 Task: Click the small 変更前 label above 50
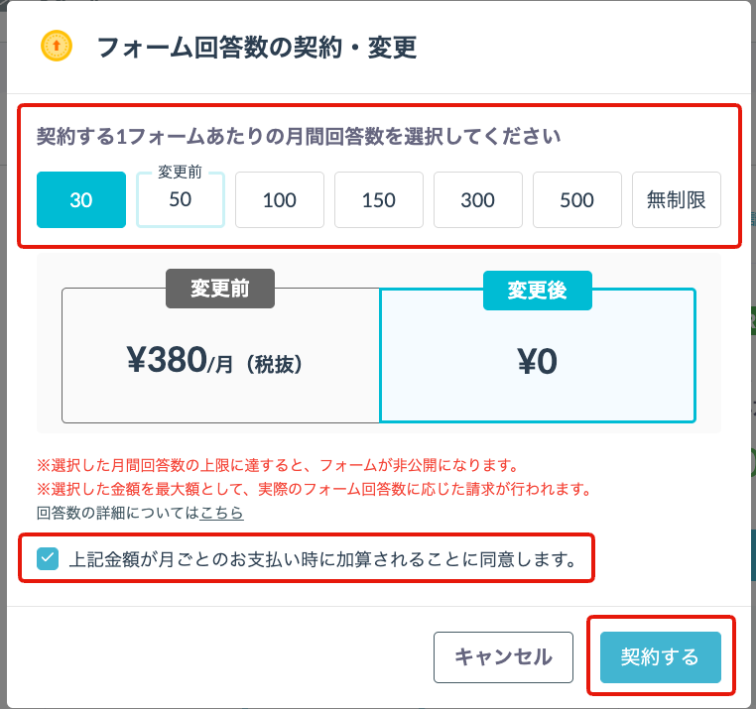(x=180, y=173)
